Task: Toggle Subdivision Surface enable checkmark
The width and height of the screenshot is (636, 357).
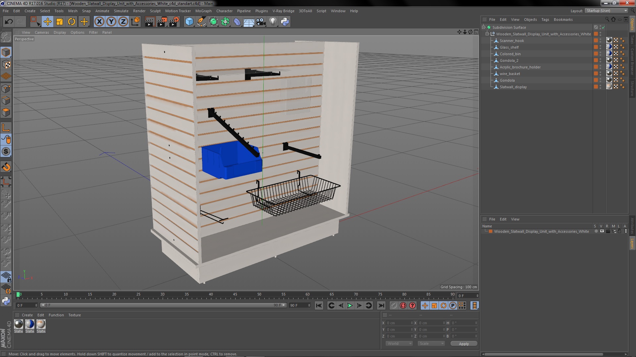Action: (x=604, y=27)
